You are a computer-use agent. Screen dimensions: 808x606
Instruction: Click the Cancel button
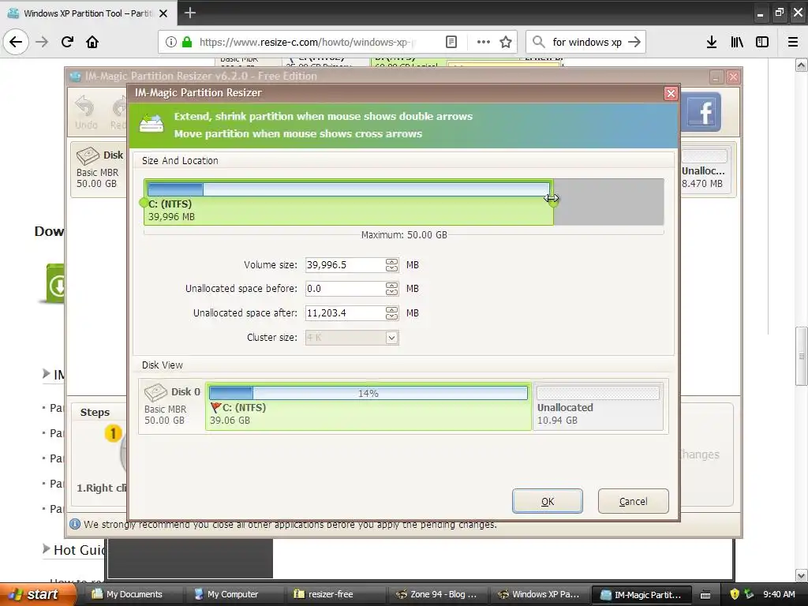[634, 501]
